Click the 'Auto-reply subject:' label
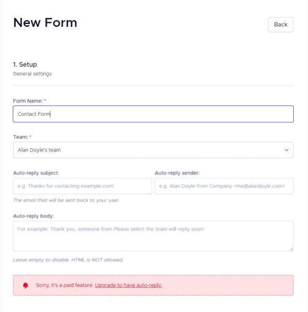 [x=36, y=173]
